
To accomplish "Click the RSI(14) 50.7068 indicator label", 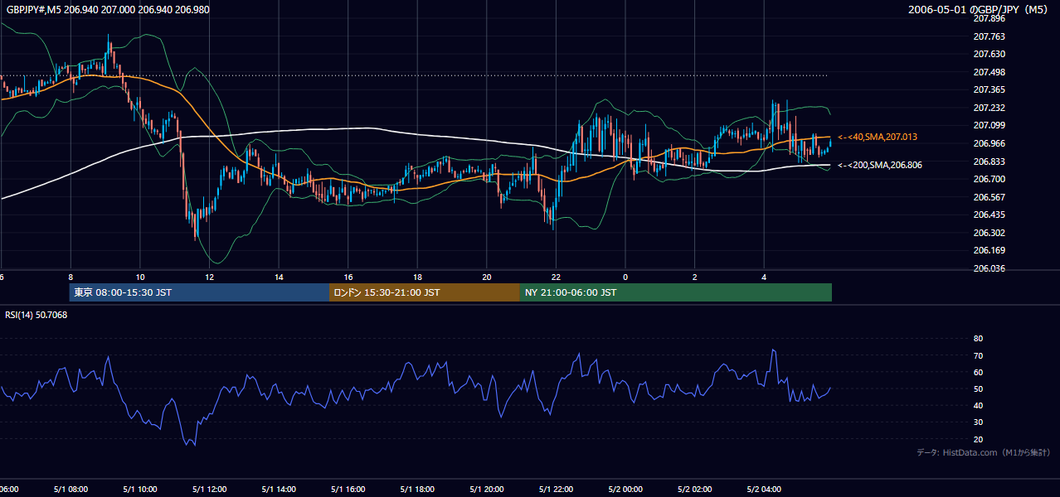I will (x=36, y=315).
